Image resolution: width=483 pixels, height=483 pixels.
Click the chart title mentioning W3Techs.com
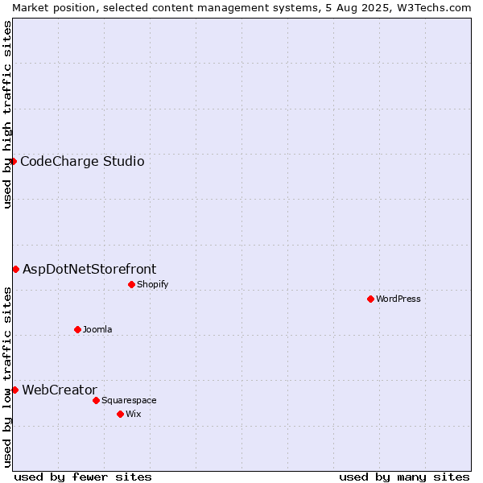[242, 8]
